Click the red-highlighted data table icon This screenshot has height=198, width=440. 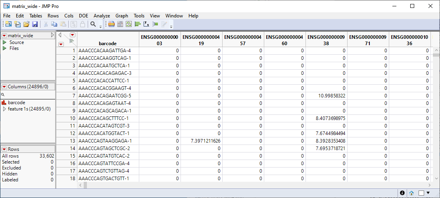click(x=111, y=24)
